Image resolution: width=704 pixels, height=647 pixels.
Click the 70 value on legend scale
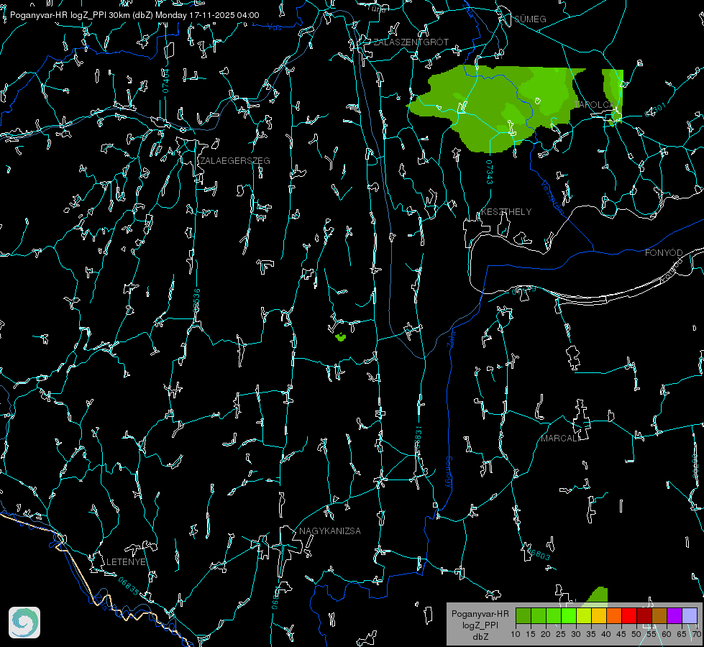pos(696,634)
